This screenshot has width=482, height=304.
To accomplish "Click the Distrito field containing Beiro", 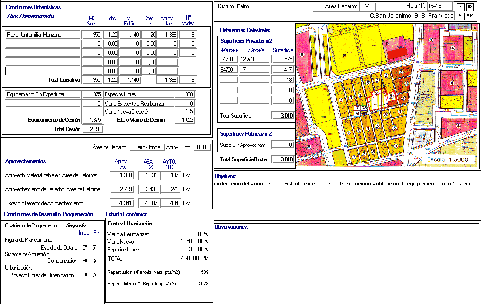I will tap(256, 6).
